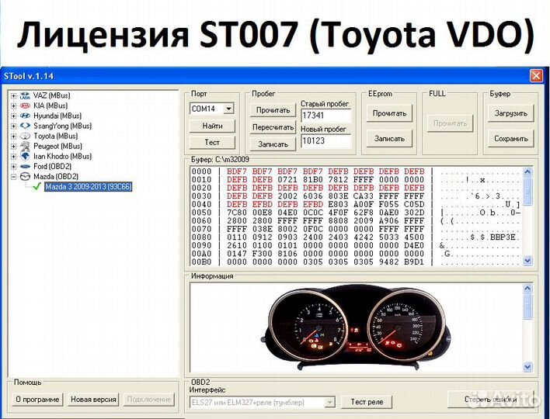Viewport: 550px width, 419px height.
Task: Click the Hyundai brand logo icon
Action: click(25, 116)
